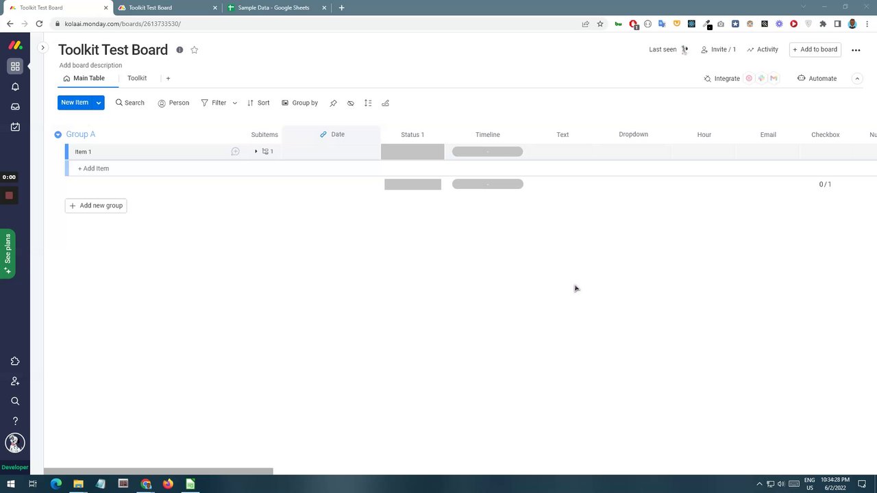Click the board info icon beside title

[180, 50]
